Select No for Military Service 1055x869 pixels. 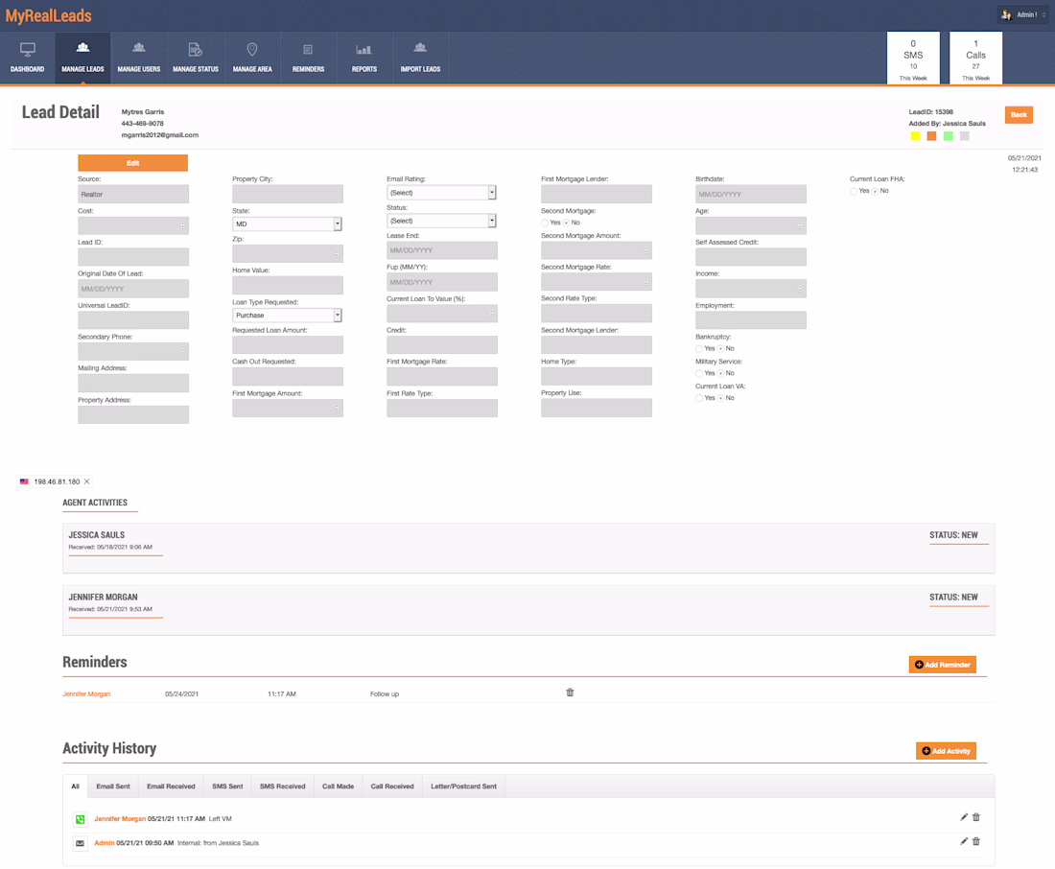(720, 373)
